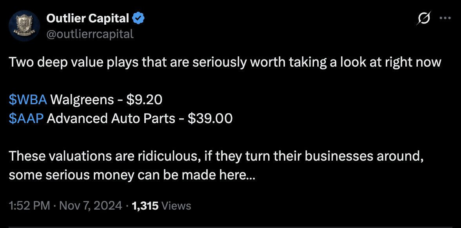
Task: Click the Outlier Capital display name
Action: pos(87,18)
